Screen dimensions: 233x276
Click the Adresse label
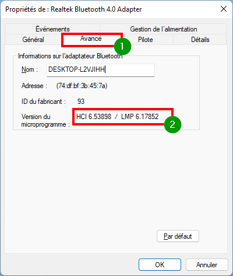(x=34, y=86)
